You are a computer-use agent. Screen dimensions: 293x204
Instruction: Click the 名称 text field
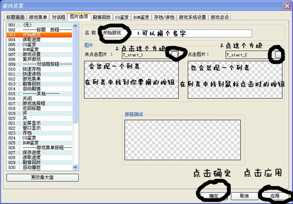pos(177,33)
